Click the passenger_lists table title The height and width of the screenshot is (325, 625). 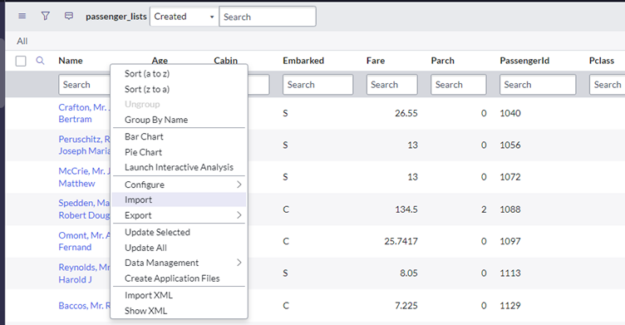click(x=116, y=17)
